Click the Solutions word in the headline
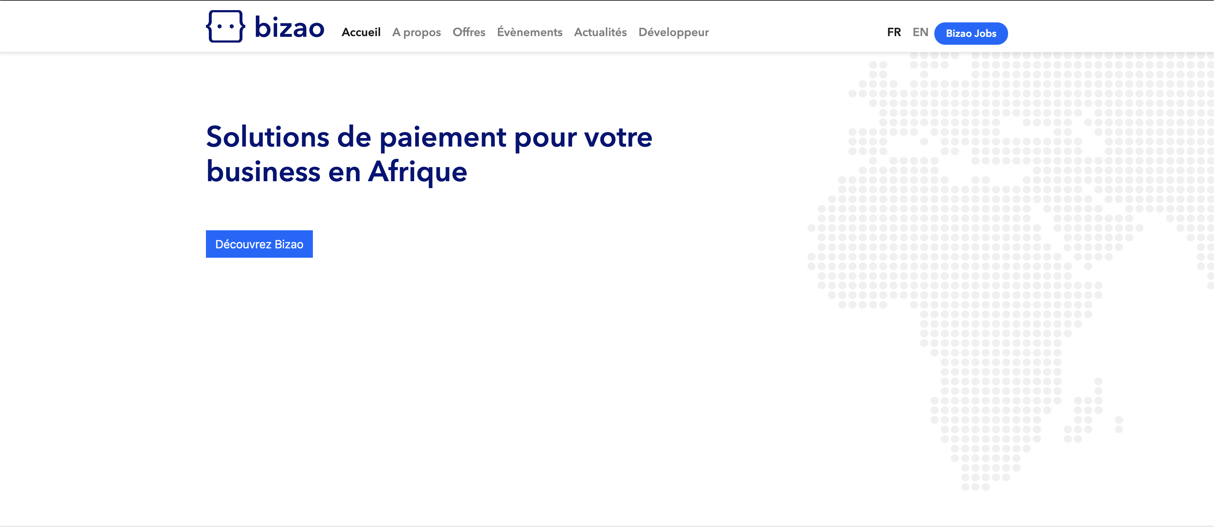Screen dimensions: 1214x527 coord(268,137)
